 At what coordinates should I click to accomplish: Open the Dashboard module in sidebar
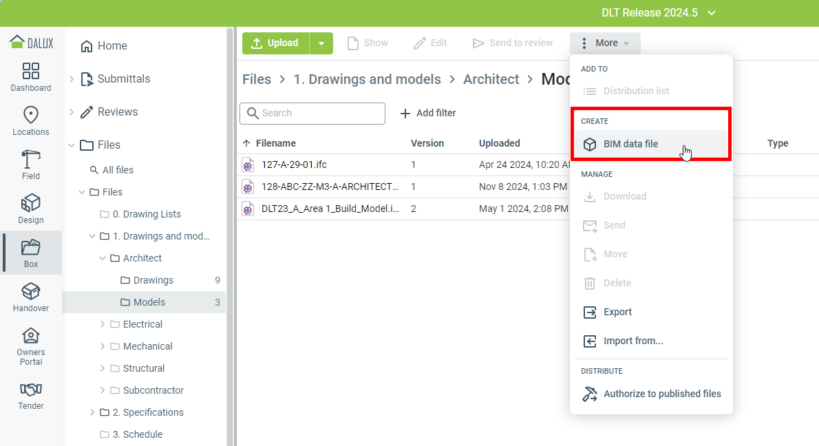31,77
